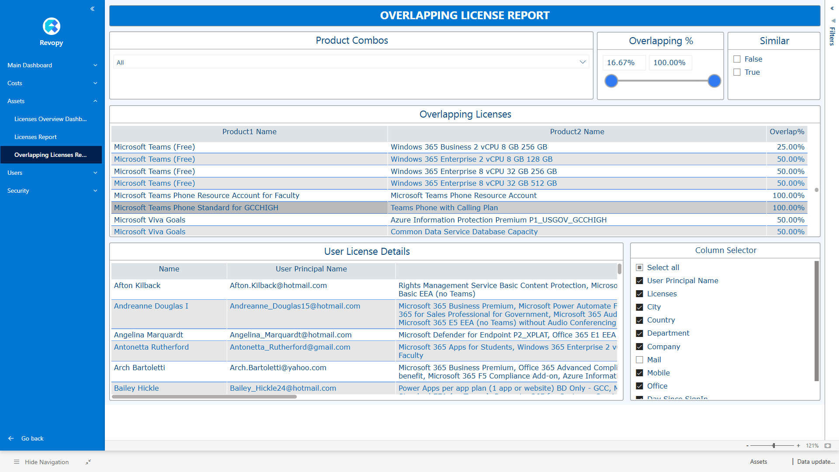Viewport: 839px width, 472px height.
Task: Check the Mail column checkbox
Action: coord(640,360)
